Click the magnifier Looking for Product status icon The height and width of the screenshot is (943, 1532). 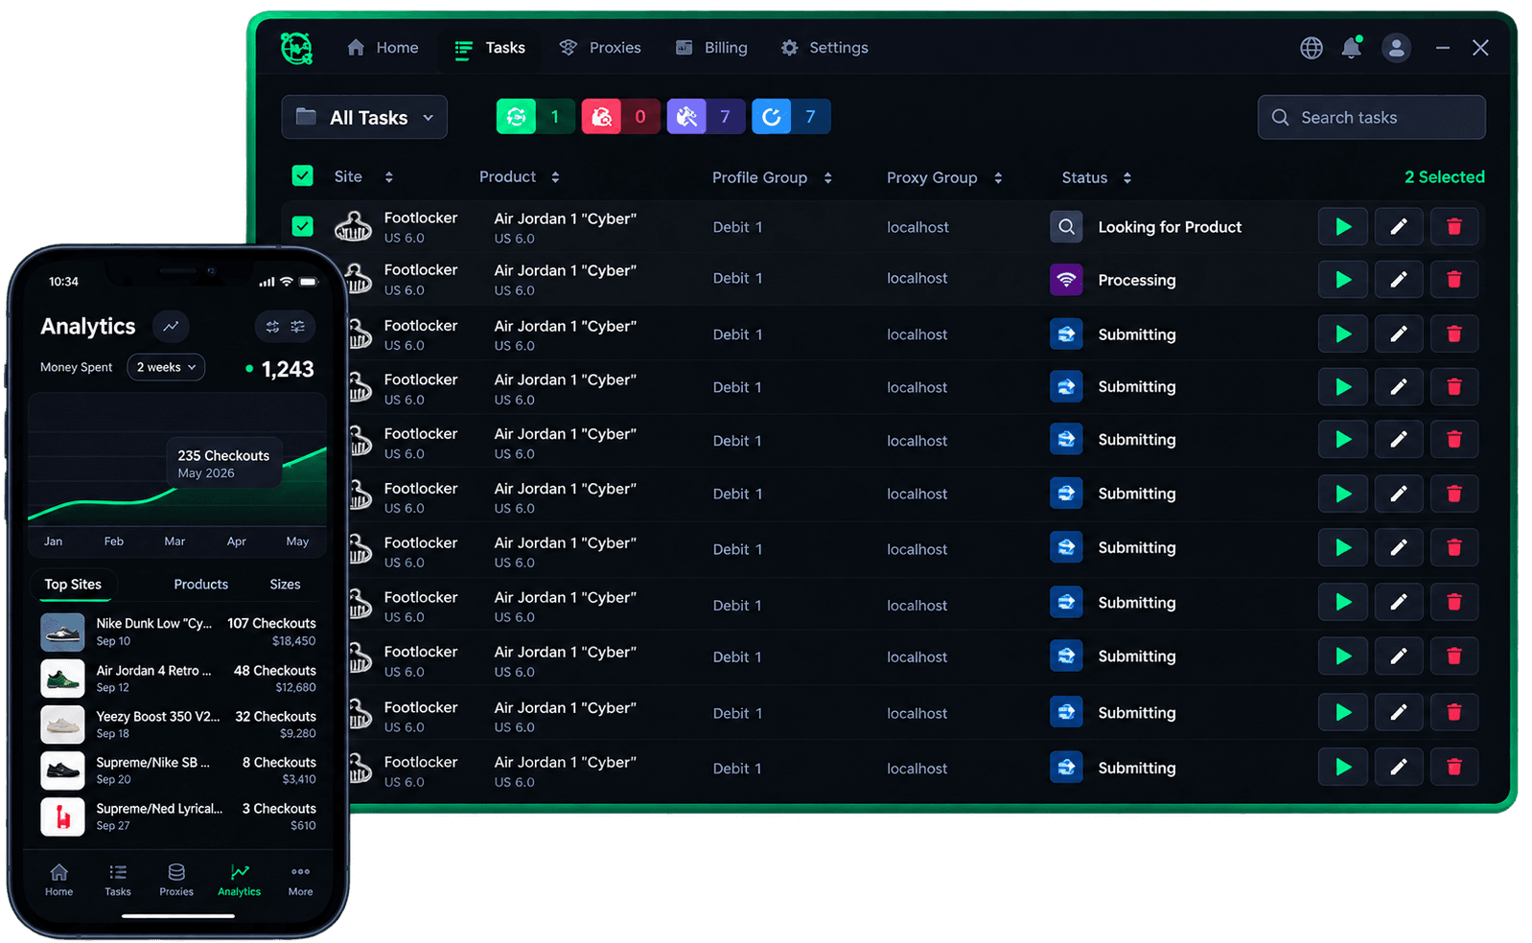point(1066,227)
